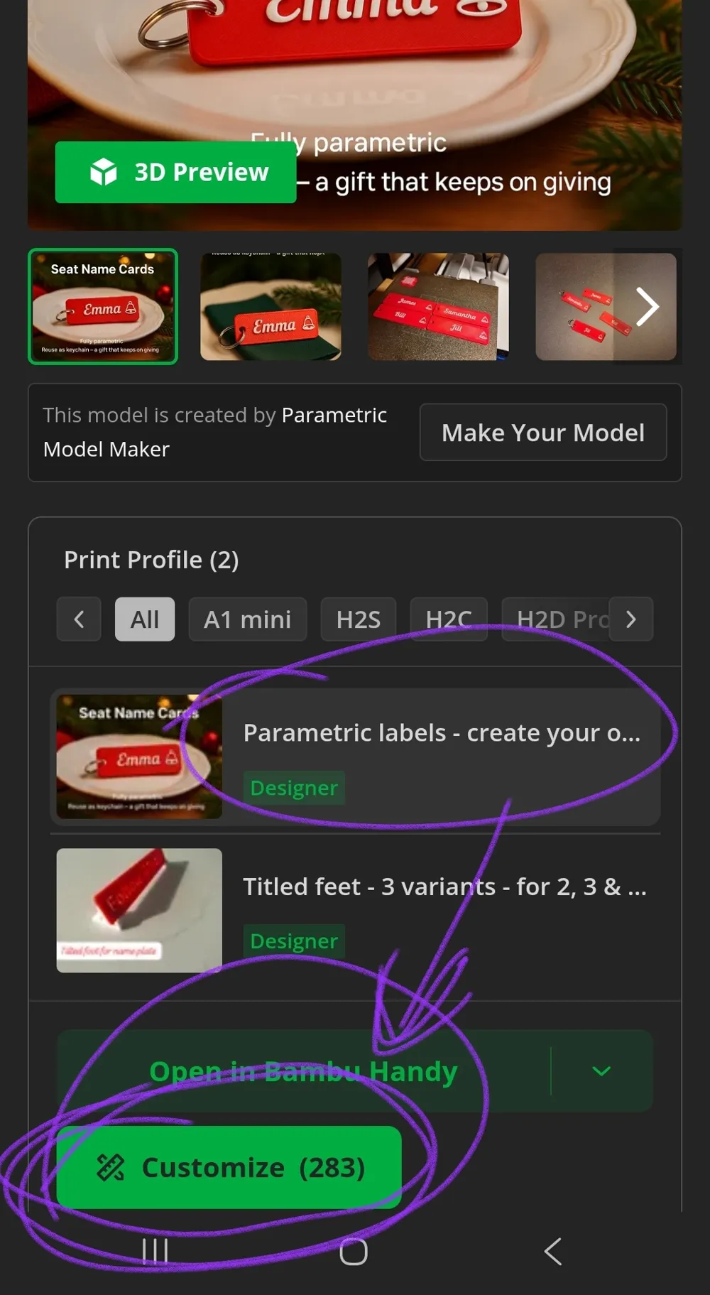This screenshot has height=1295, width=710.
Task: Select the H2C filter tab
Action: (x=449, y=619)
